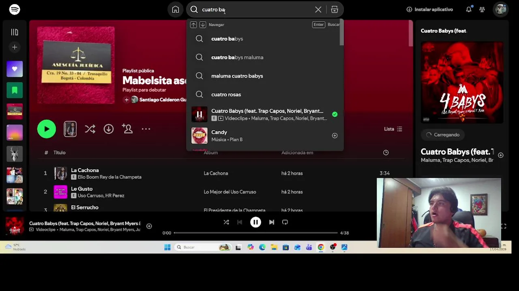
Task: Open the orange gradient playlist in sidebar
Action: coord(15,132)
